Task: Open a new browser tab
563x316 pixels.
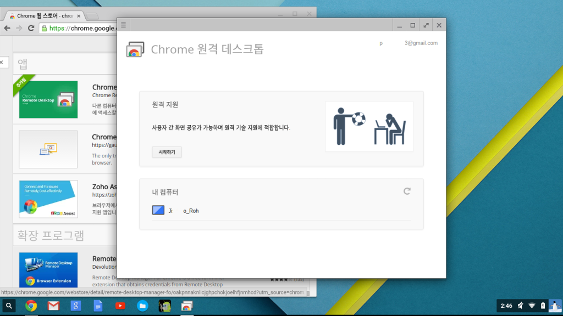Action: [92, 16]
